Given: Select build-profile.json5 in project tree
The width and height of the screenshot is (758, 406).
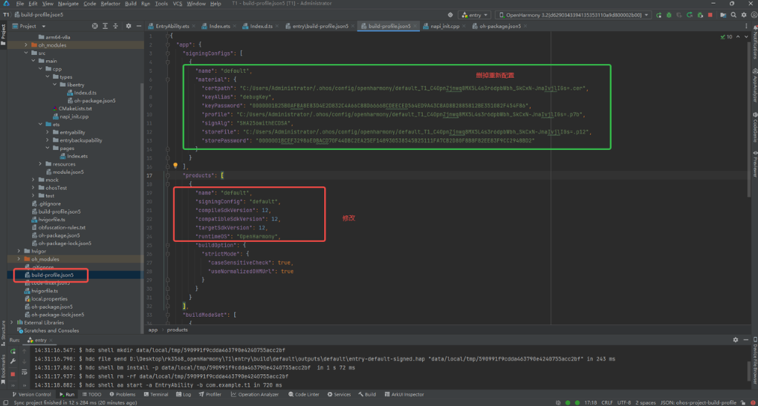Looking at the screenshot, I should pos(52,275).
